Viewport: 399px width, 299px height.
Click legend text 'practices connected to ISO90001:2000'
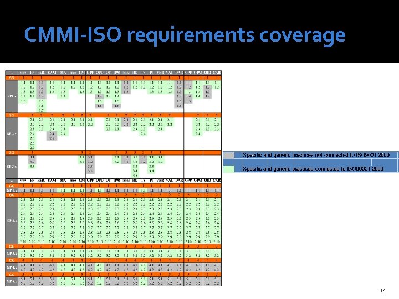point(337,169)
